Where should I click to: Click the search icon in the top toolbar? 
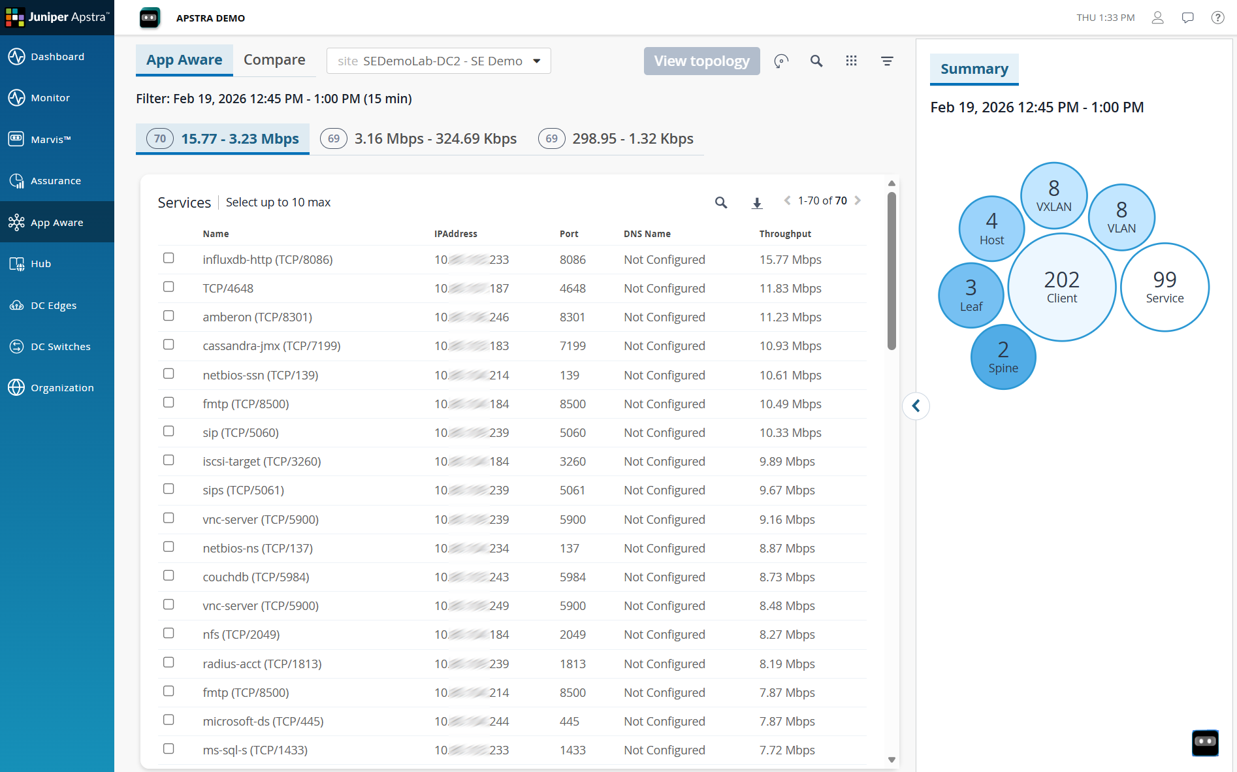(816, 61)
